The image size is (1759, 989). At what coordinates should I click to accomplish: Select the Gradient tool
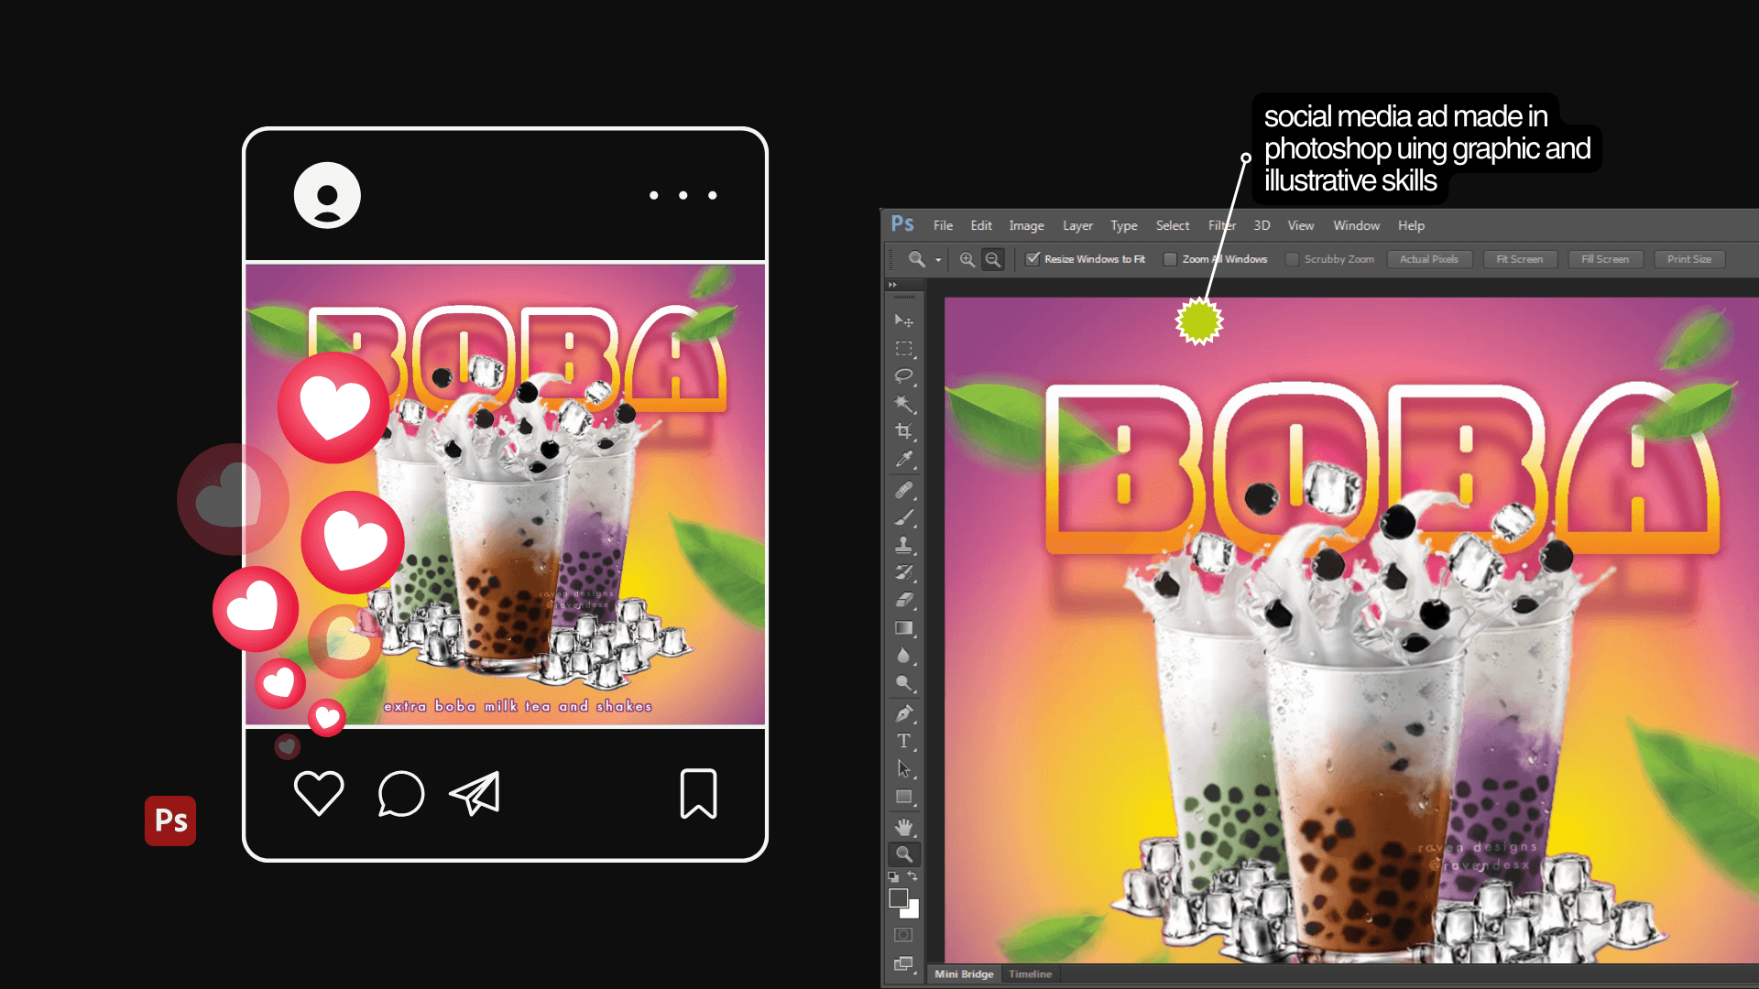coord(903,628)
